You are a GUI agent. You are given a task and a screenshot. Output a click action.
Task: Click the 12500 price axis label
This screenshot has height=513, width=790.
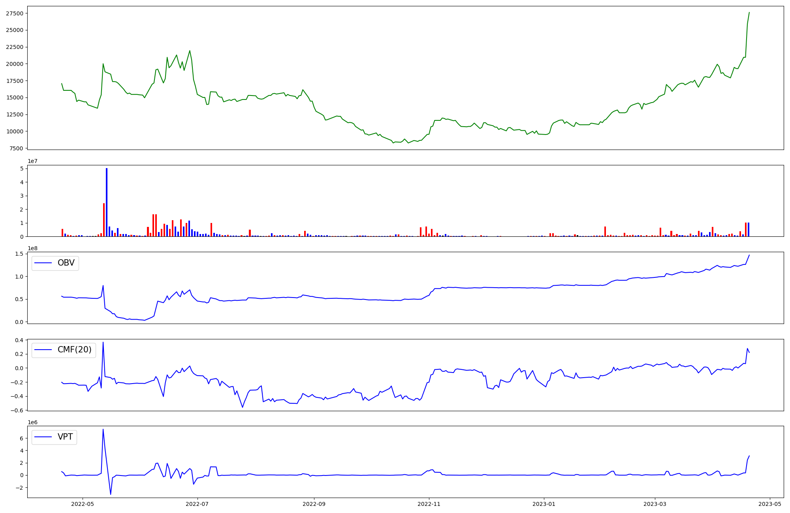coord(14,115)
